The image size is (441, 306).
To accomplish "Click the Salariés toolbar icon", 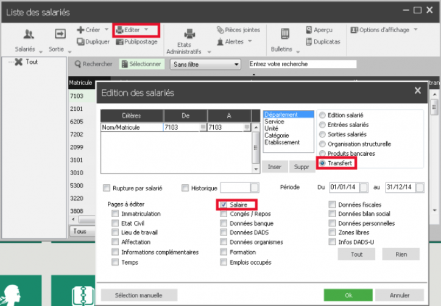I will click(x=28, y=35).
